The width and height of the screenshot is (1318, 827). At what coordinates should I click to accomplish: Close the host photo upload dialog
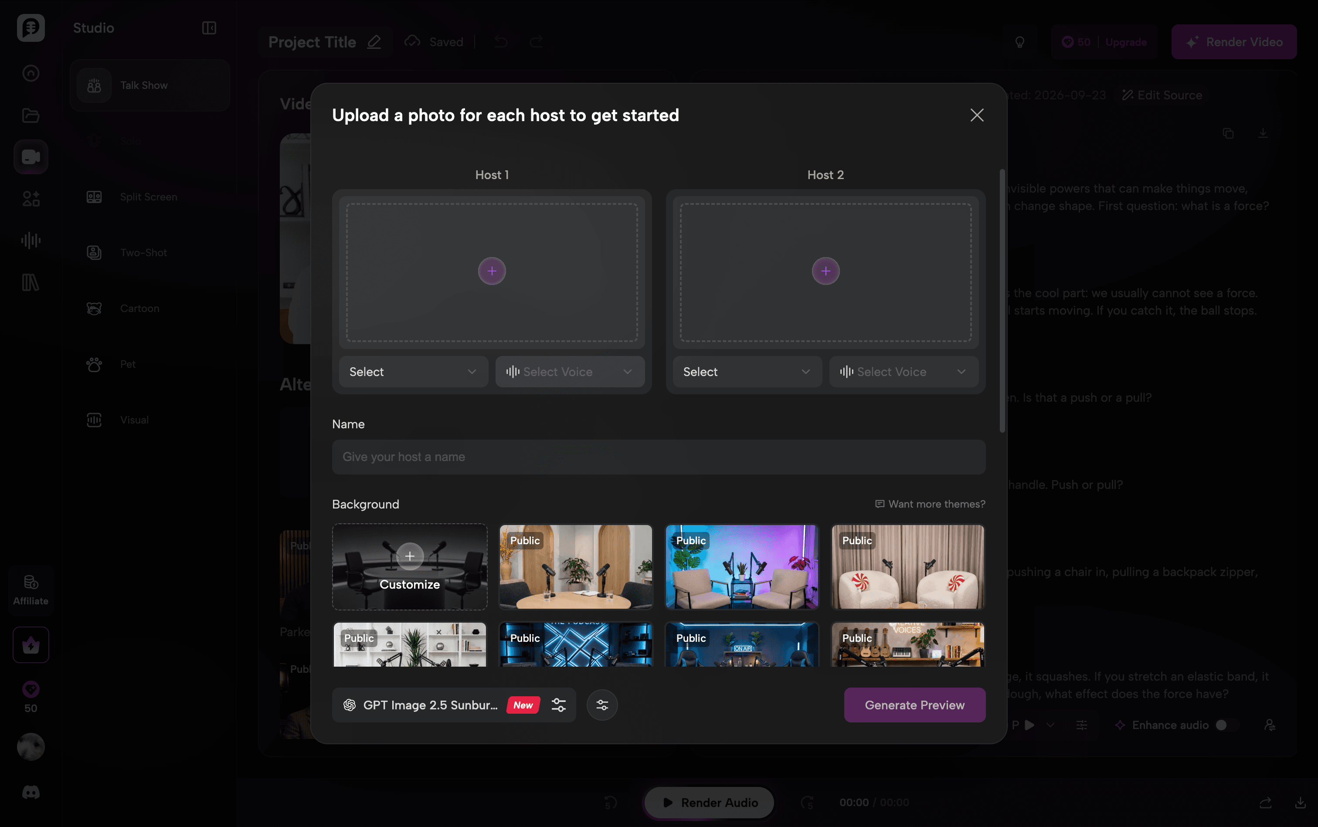pos(977,115)
